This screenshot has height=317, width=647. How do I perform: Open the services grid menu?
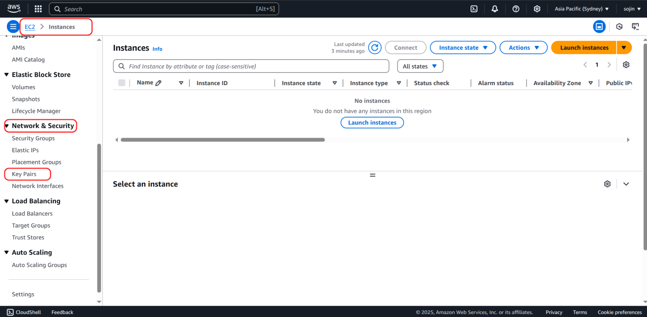point(38,9)
